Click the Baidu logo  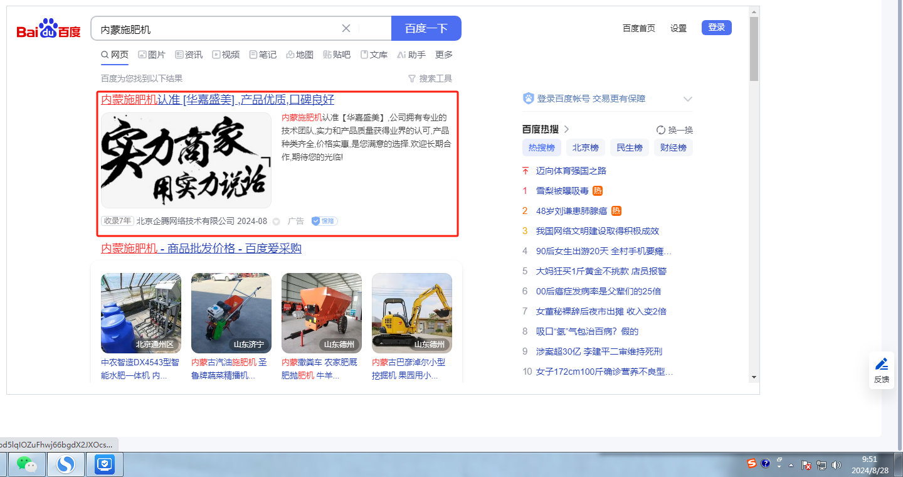coord(48,29)
